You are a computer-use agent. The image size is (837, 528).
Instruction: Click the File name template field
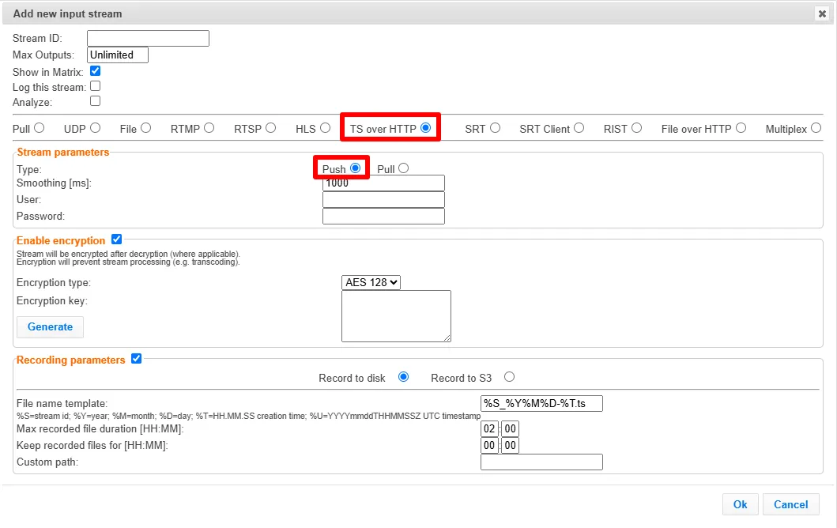(542, 404)
